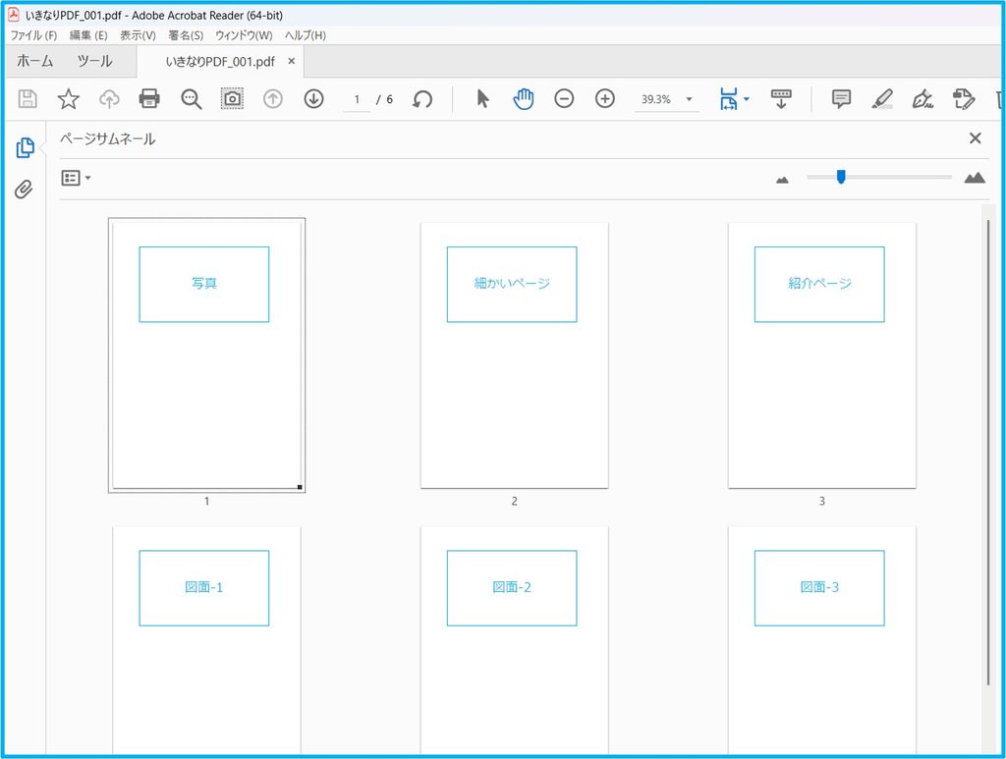The image size is (1006, 759).
Task: Rotate the view with curved arrow
Action: point(422,99)
